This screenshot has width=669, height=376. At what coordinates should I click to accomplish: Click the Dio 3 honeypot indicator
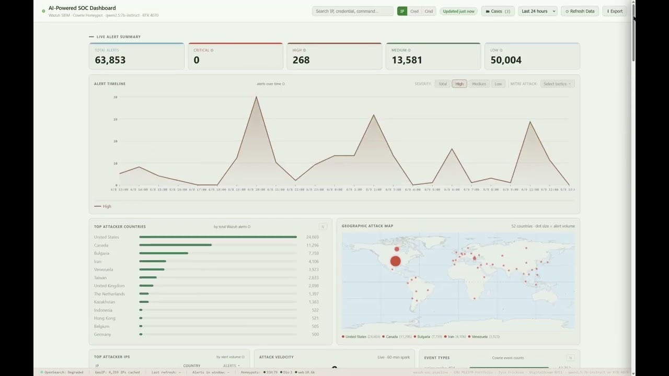[x=287, y=372]
